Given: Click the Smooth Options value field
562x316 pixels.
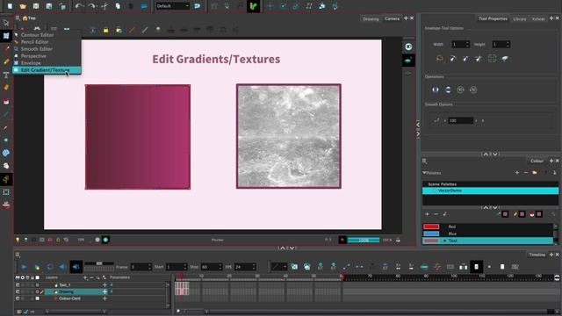Looking at the screenshot, I should click(x=460, y=121).
